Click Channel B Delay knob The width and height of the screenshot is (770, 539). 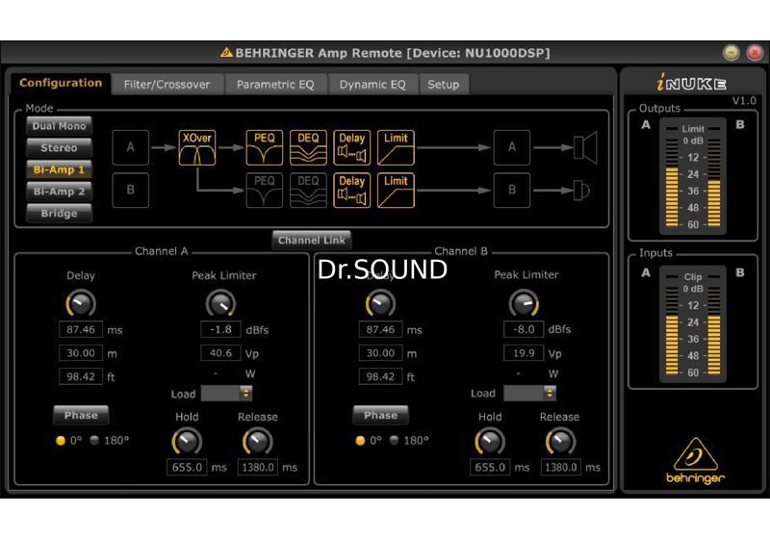click(x=380, y=303)
